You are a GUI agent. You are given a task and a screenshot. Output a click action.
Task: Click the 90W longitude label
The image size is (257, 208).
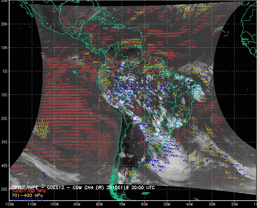[77, 204]
